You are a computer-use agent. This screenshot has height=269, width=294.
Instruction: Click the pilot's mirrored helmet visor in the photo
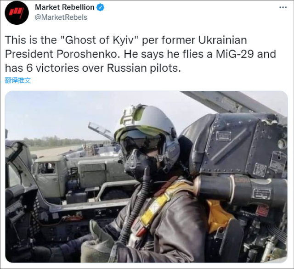pos(141,139)
